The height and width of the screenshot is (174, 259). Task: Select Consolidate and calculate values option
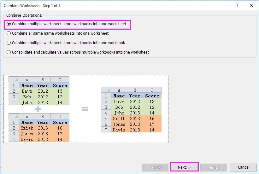coord(78,52)
